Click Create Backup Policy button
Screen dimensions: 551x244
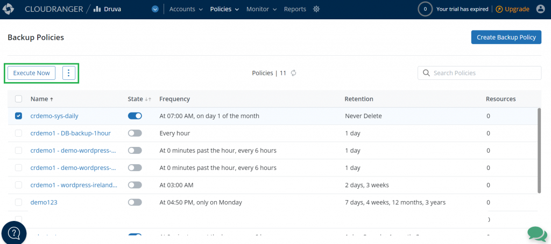pyautogui.click(x=506, y=37)
